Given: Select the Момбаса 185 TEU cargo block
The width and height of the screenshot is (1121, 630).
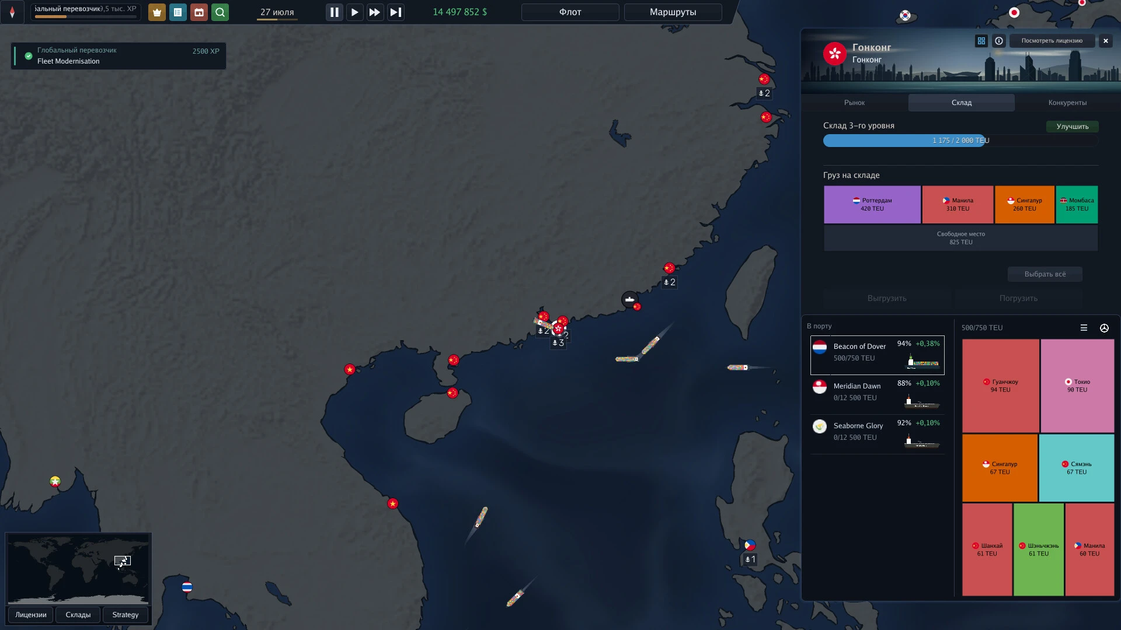Looking at the screenshot, I should coord(1077,205).
